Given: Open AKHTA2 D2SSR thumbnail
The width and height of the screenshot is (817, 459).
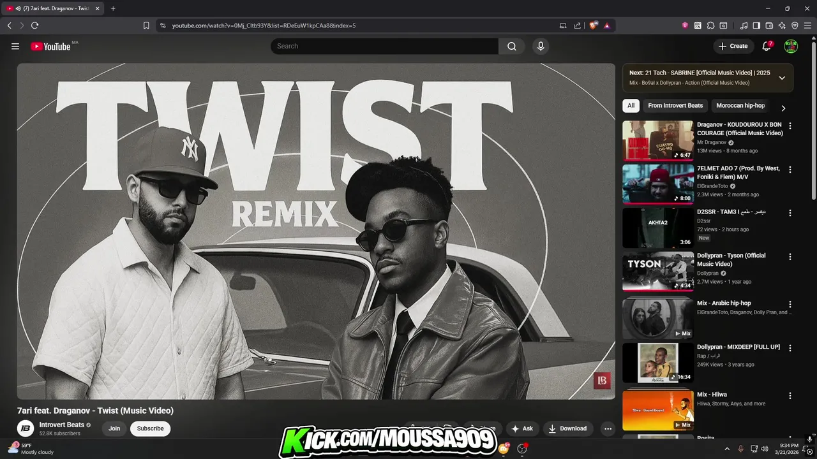Looking at the screenshot, I should pos(657,228).
